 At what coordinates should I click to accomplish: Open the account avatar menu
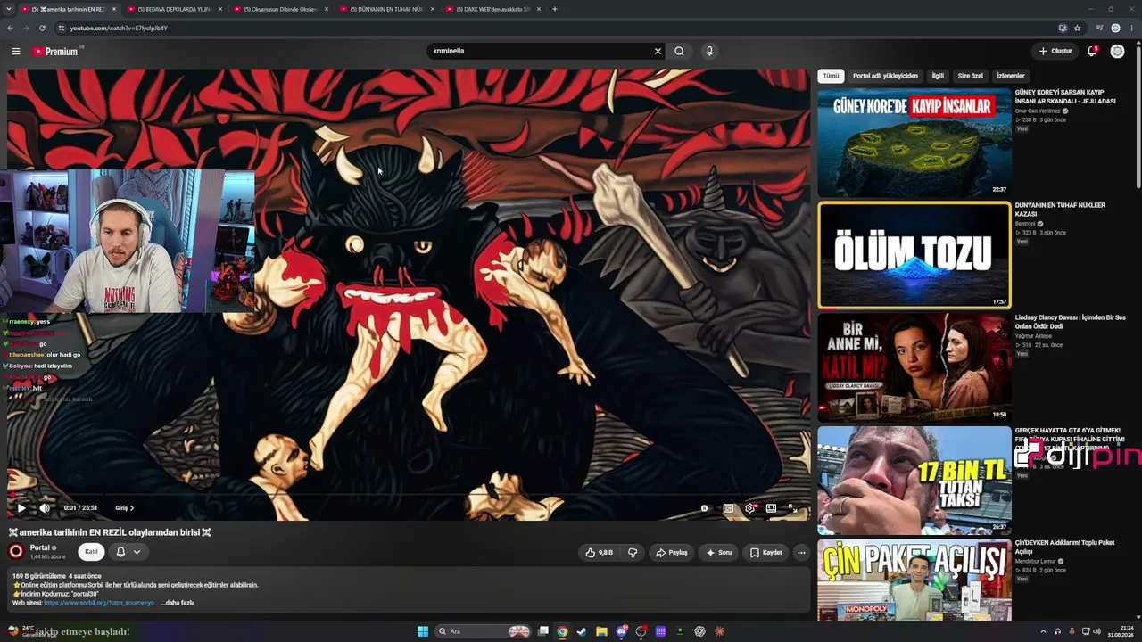[1117, 52]
